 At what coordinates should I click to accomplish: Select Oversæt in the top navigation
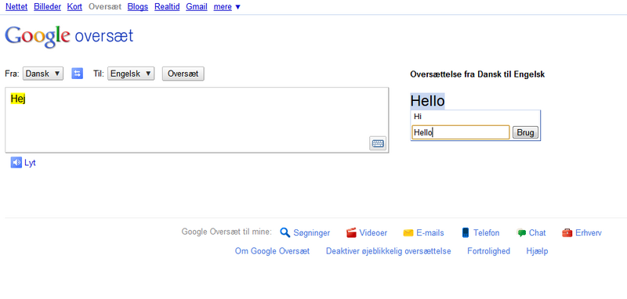point(105,7)
